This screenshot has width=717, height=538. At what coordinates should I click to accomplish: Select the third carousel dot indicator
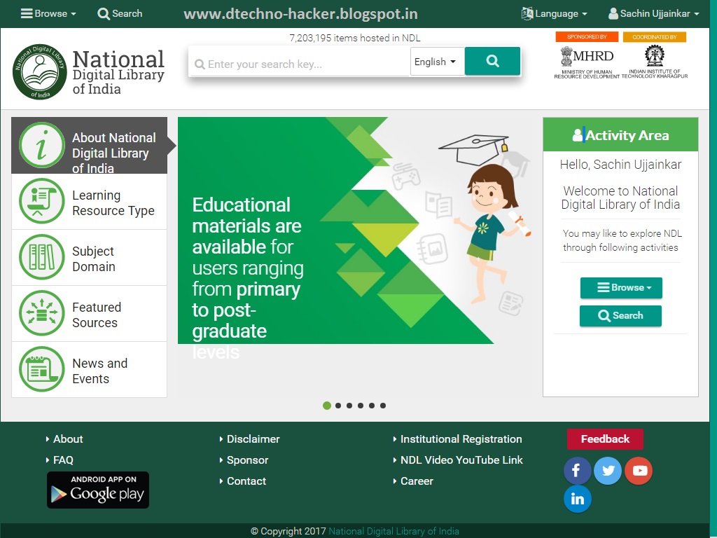tap(349, 405)
